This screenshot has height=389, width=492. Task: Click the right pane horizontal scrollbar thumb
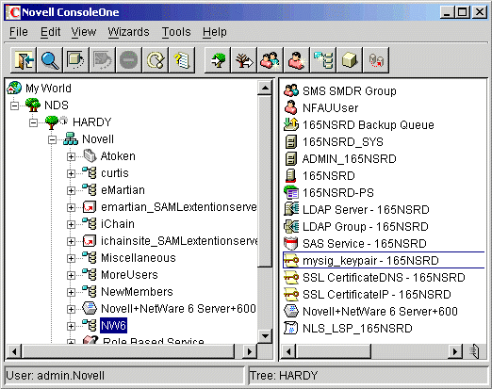[334, 351]
